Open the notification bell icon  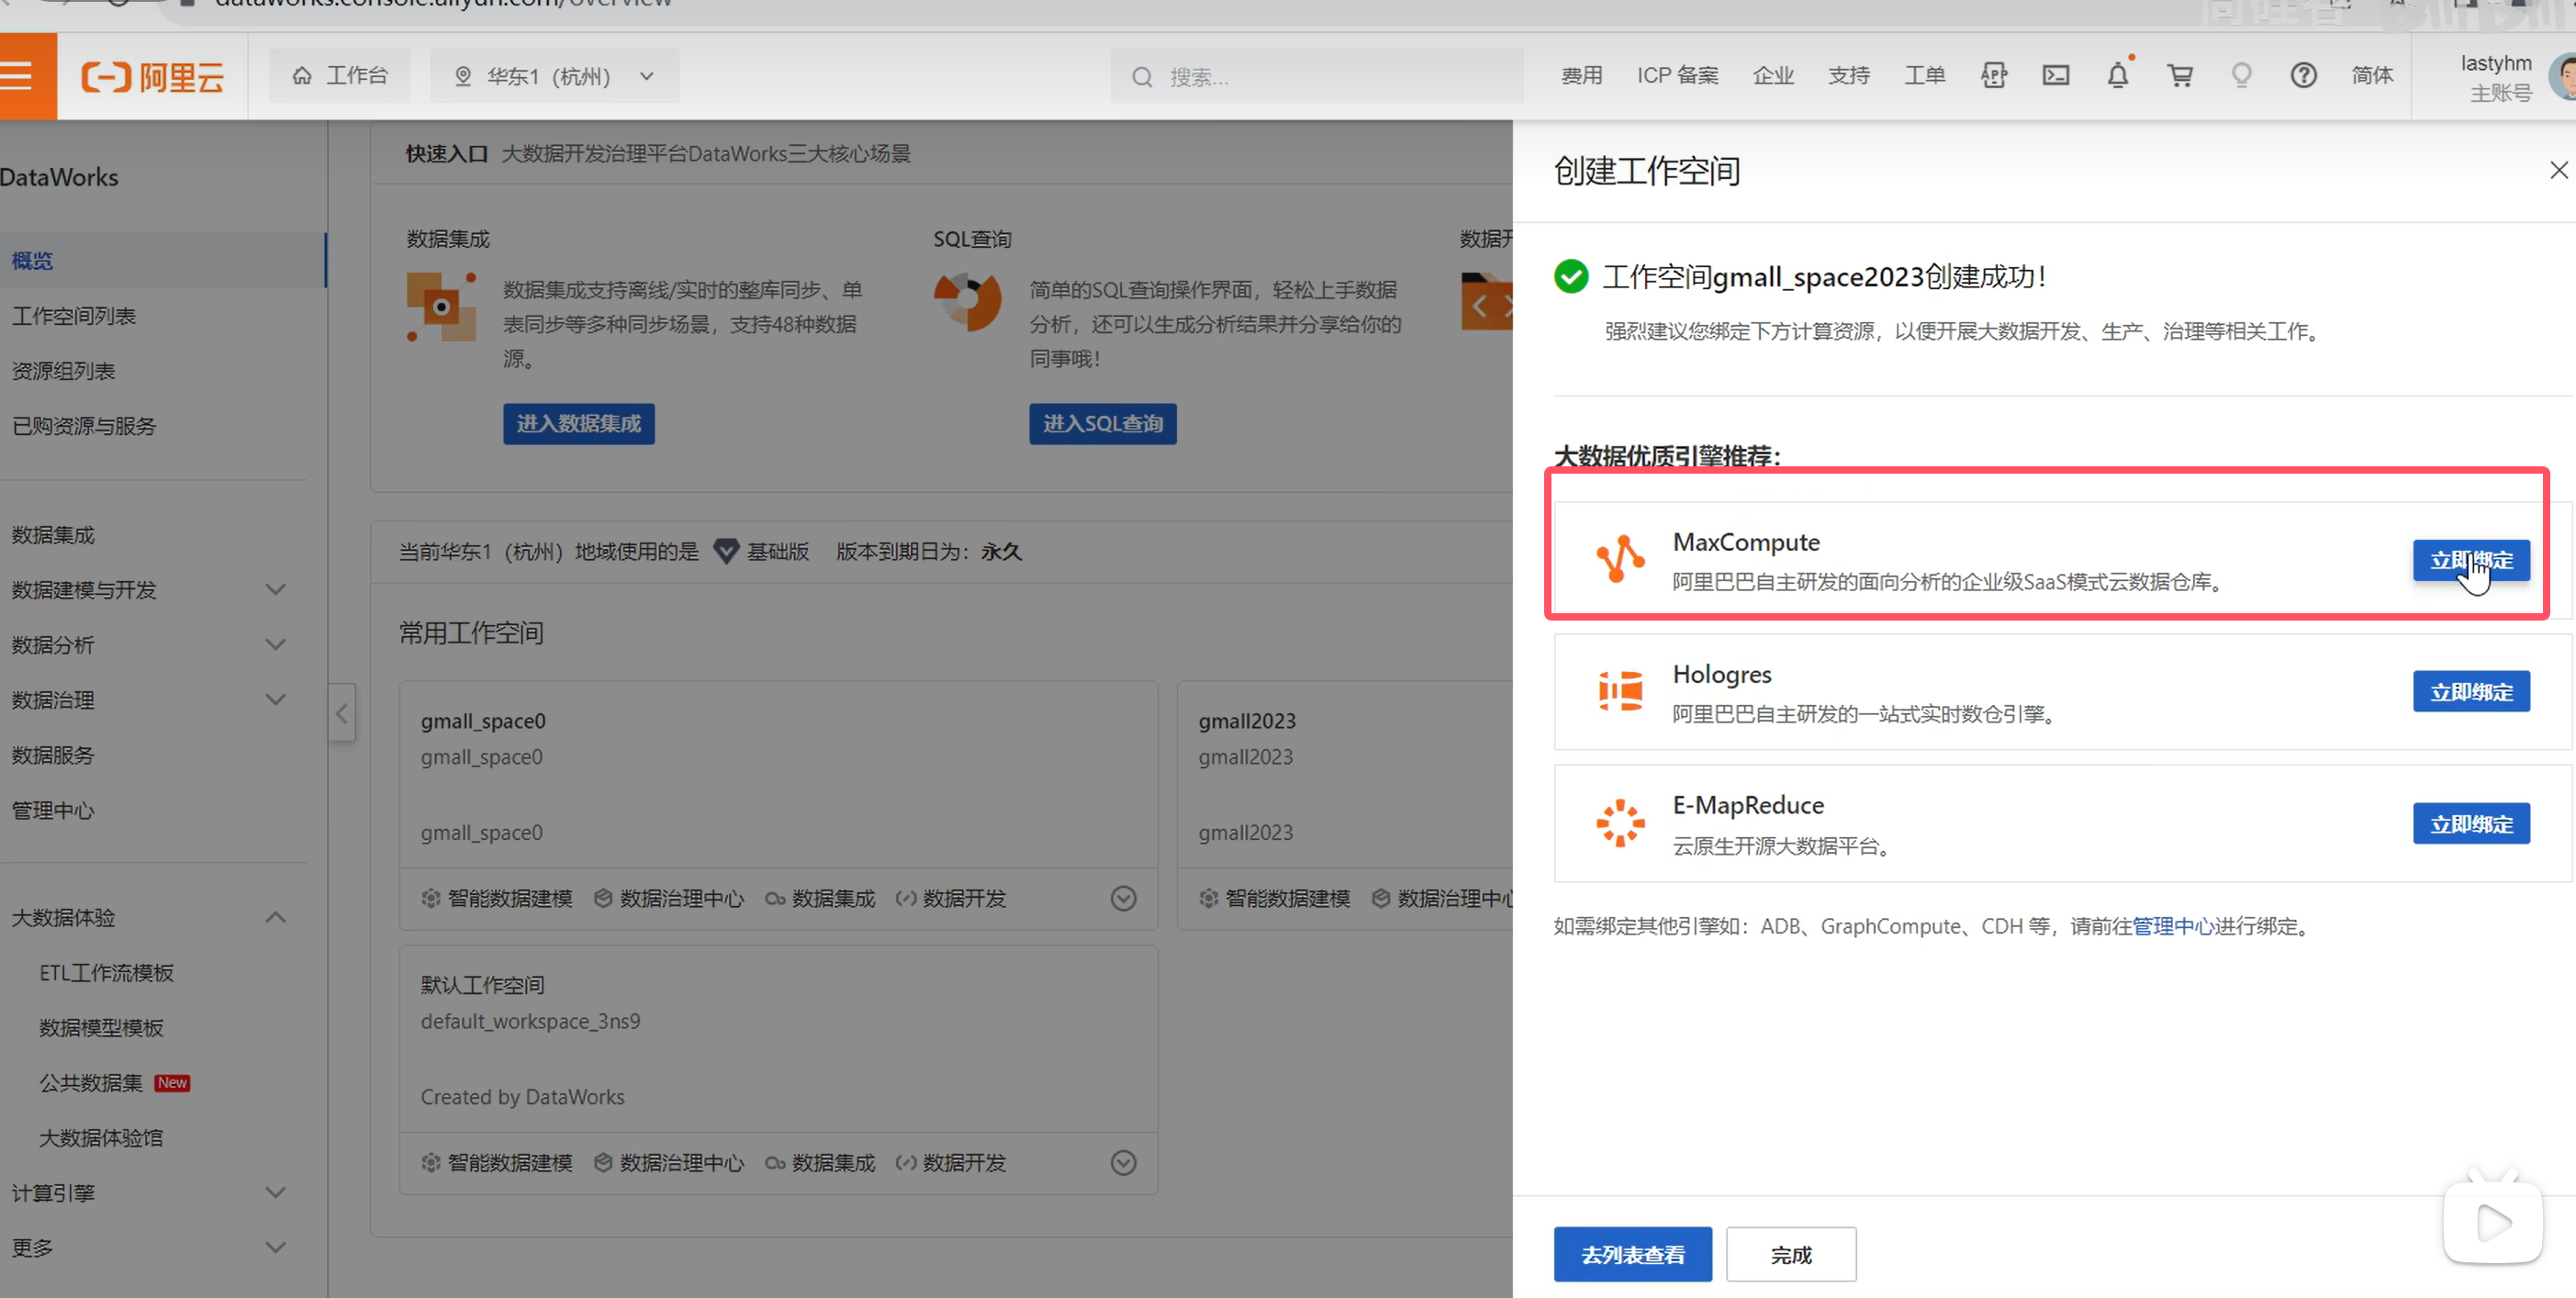[x=2117, y=76]
